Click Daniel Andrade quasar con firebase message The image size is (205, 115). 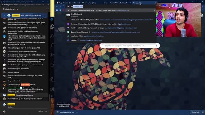click(25, 99)
